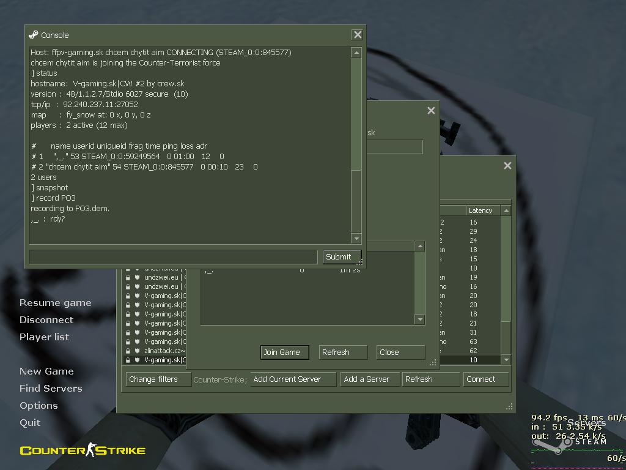626x470 pixels.
Task: Click console line '] record PO3'
Action: pyautogui.click(x=53, y=198)
